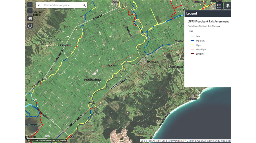
Task: Toggle the Legend widget button
Action: click(x=219, y=6)
